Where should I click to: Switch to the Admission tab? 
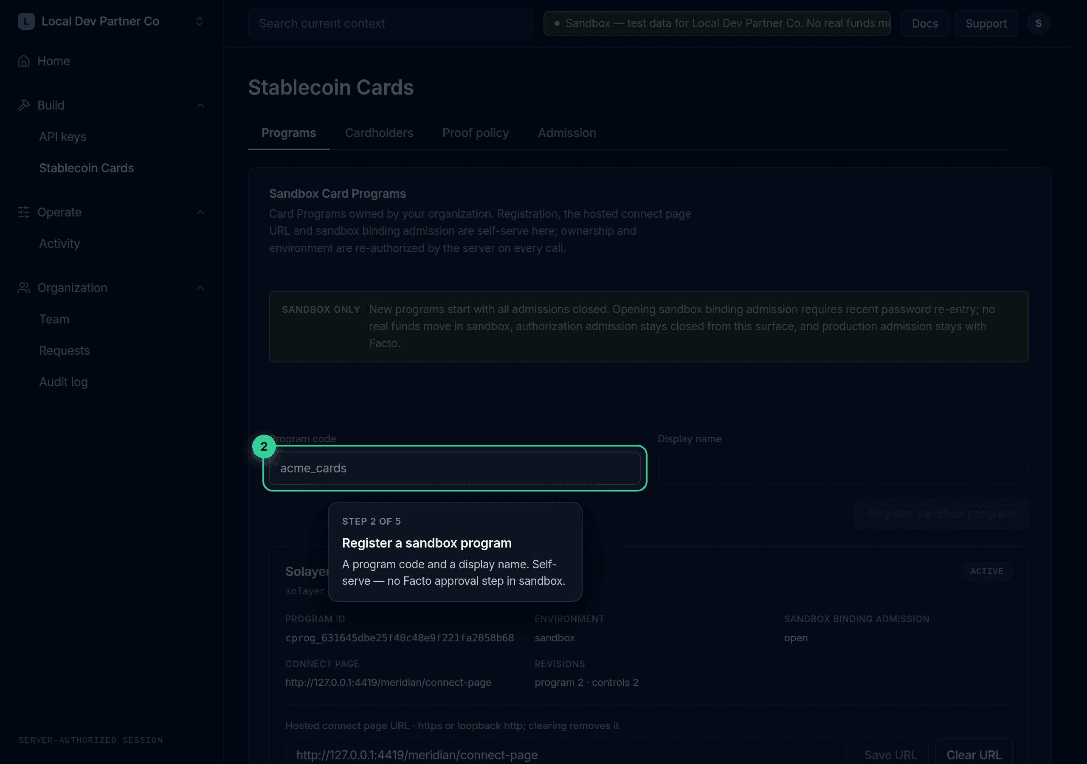567,133
